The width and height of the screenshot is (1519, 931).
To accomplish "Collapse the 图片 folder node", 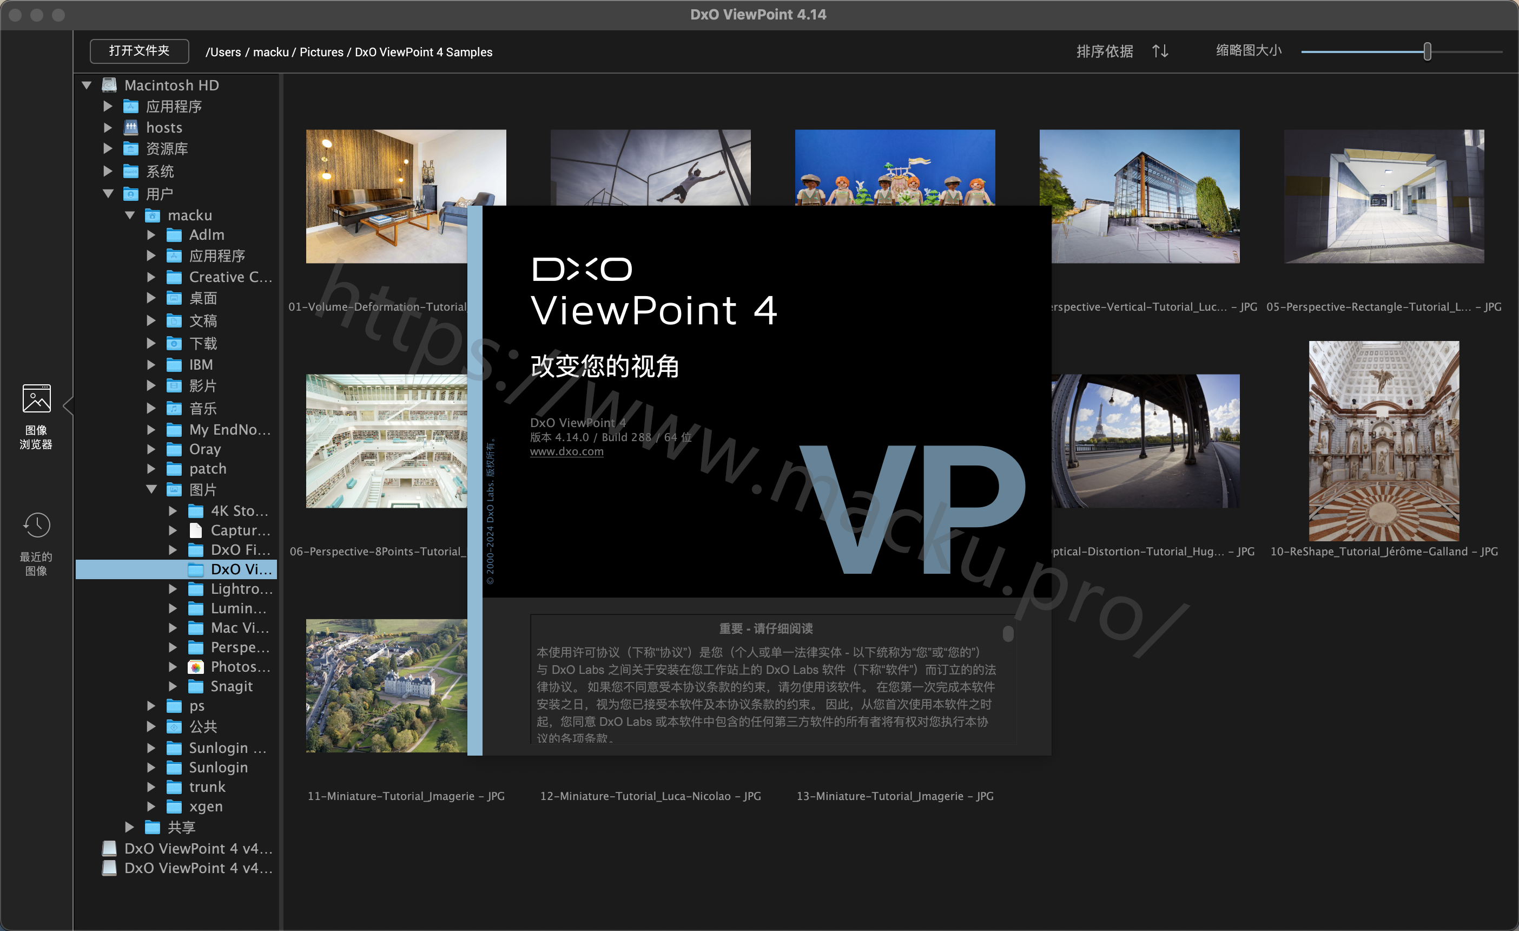I will pyautogui.click(x=151, y=489).
